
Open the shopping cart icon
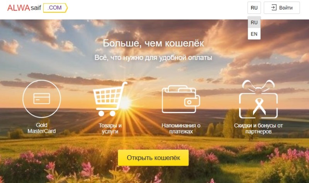[x=110, y=99]
